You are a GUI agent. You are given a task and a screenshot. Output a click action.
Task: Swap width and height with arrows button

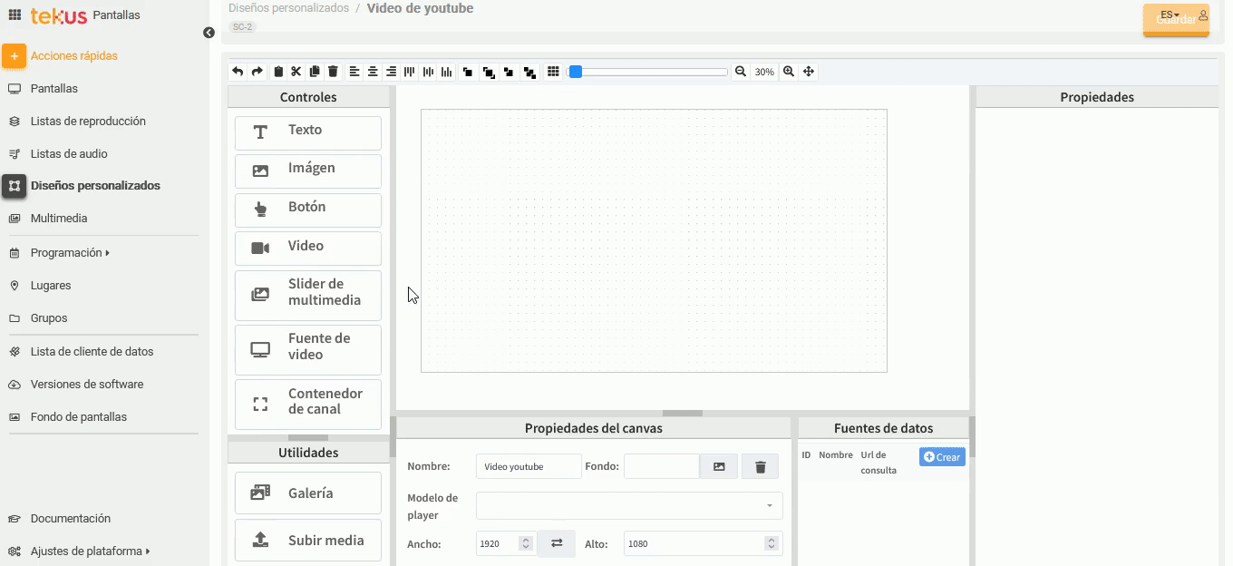(x=557, y=543)
